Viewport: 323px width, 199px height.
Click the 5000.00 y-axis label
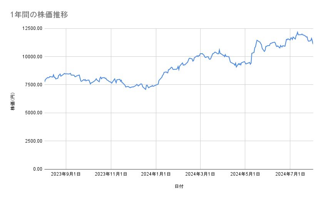[x=32, y=113]
